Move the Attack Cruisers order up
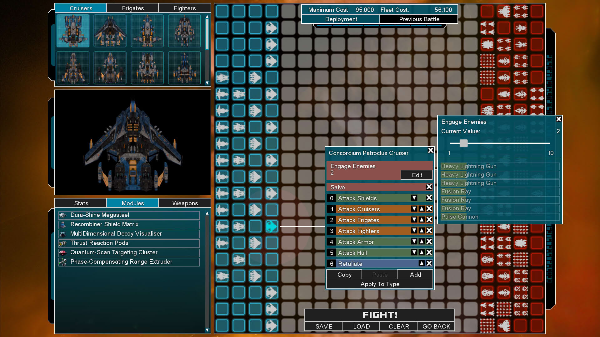600x337 pixels. tap(422, 209)
